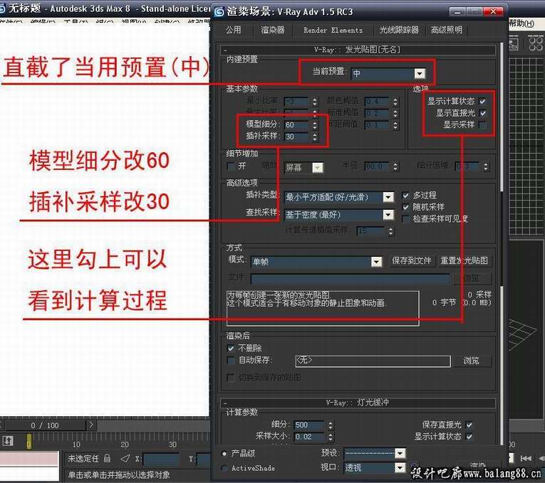545x483 pixels.
Task: Click the X coordinate field in status bar
Action: click(160, 460)
